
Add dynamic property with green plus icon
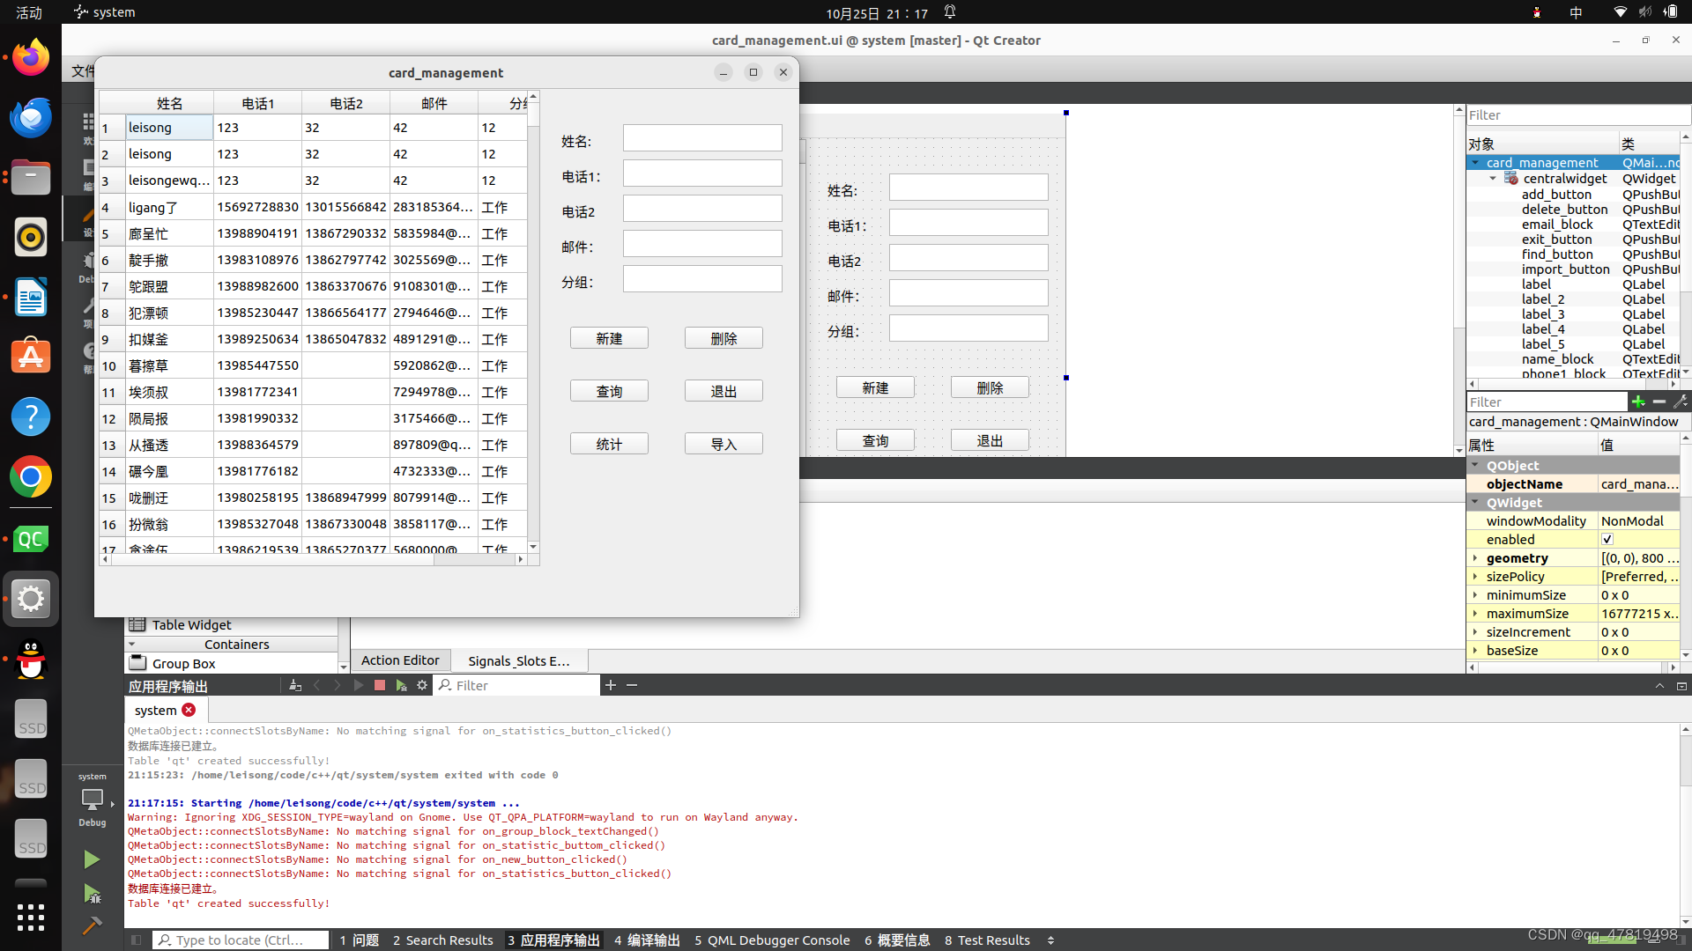point(1638,402)
